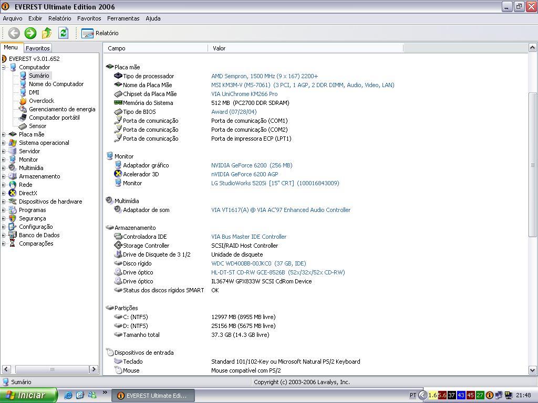The width and height of the screenshot is (538, 403).
Task: Go up one level using the Up arrow icon
Action: (47, 33)
